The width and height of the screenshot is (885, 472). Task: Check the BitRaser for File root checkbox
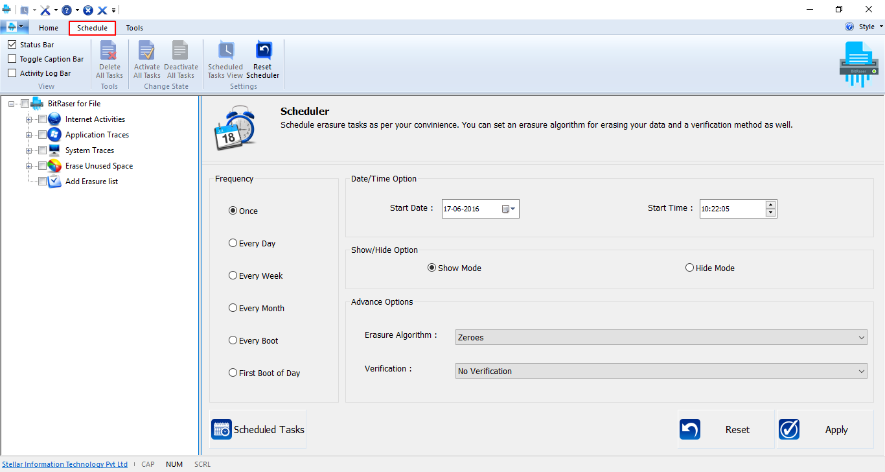point(25,104)
